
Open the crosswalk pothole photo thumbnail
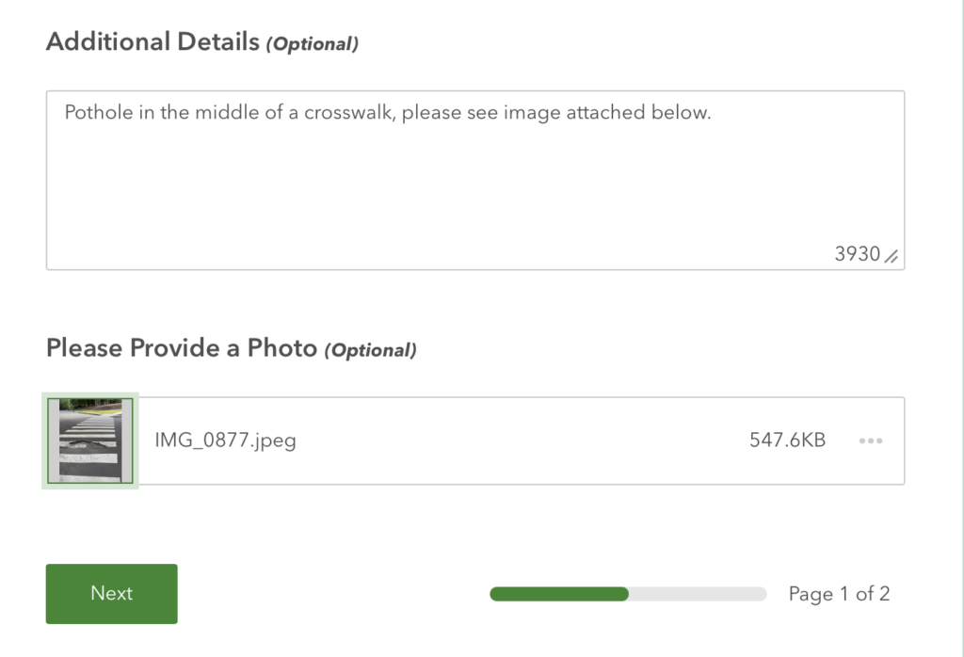(x=90, y=441)
